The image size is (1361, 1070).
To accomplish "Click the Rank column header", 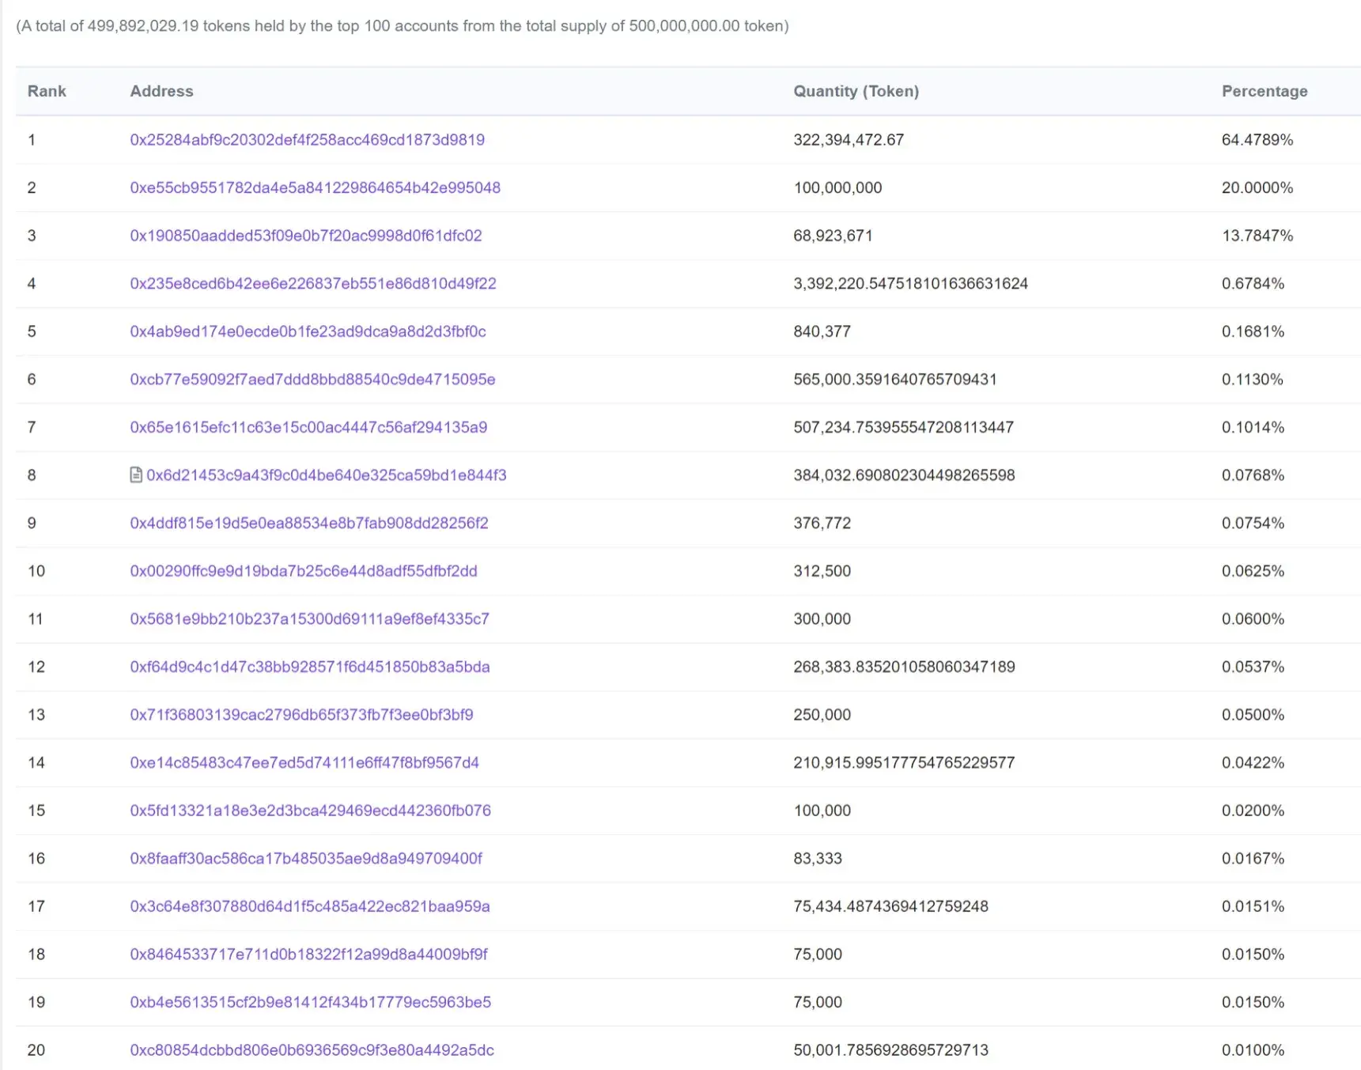I will (47, 91).
